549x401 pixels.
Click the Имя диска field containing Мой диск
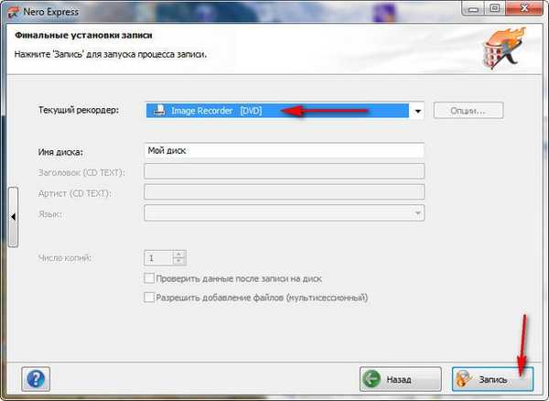(285, 150)
